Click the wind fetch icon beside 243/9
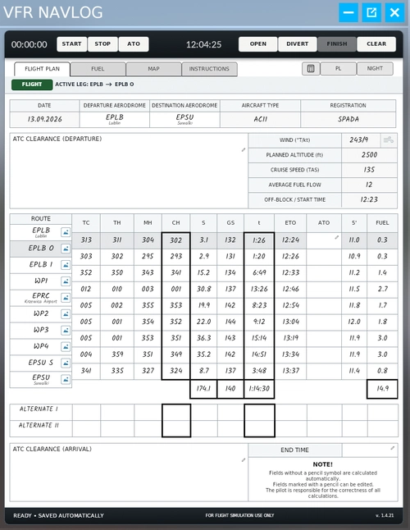Screen dimensions: 410x530 (389, 140)
